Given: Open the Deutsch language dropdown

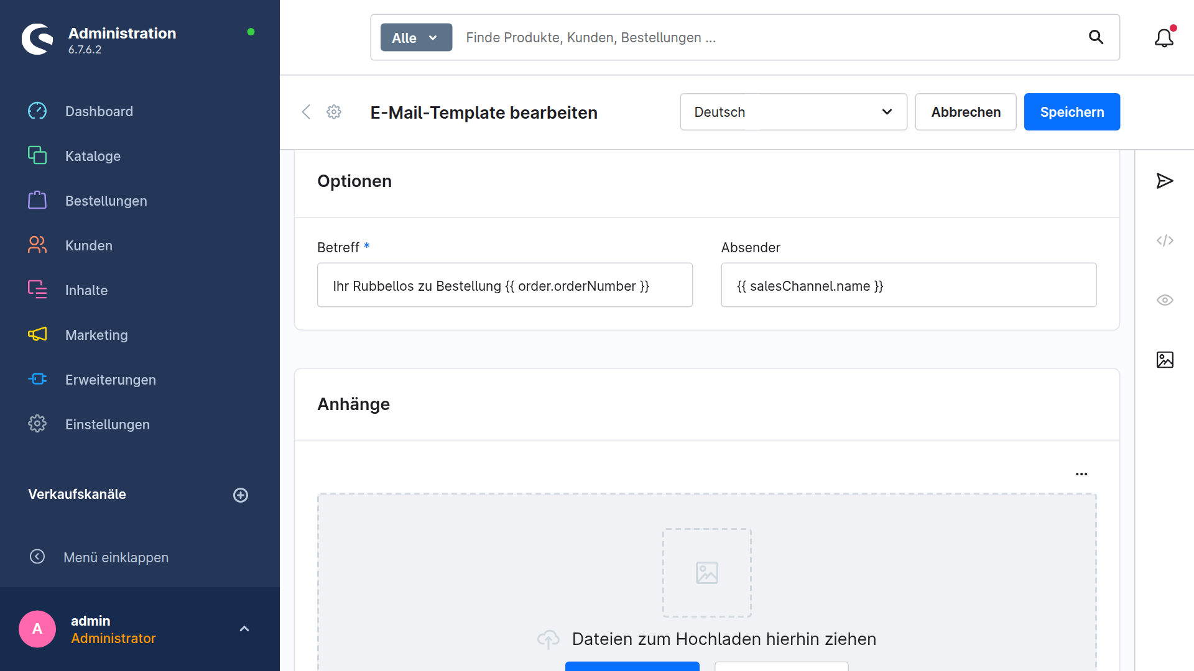Looking at the screenshot, I should [794, 112].
